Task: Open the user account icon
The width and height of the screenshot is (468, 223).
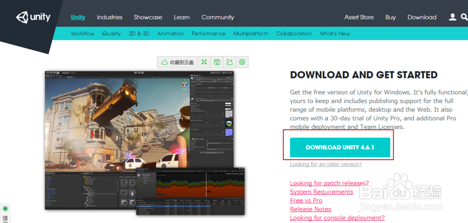Action: point(453,17)
